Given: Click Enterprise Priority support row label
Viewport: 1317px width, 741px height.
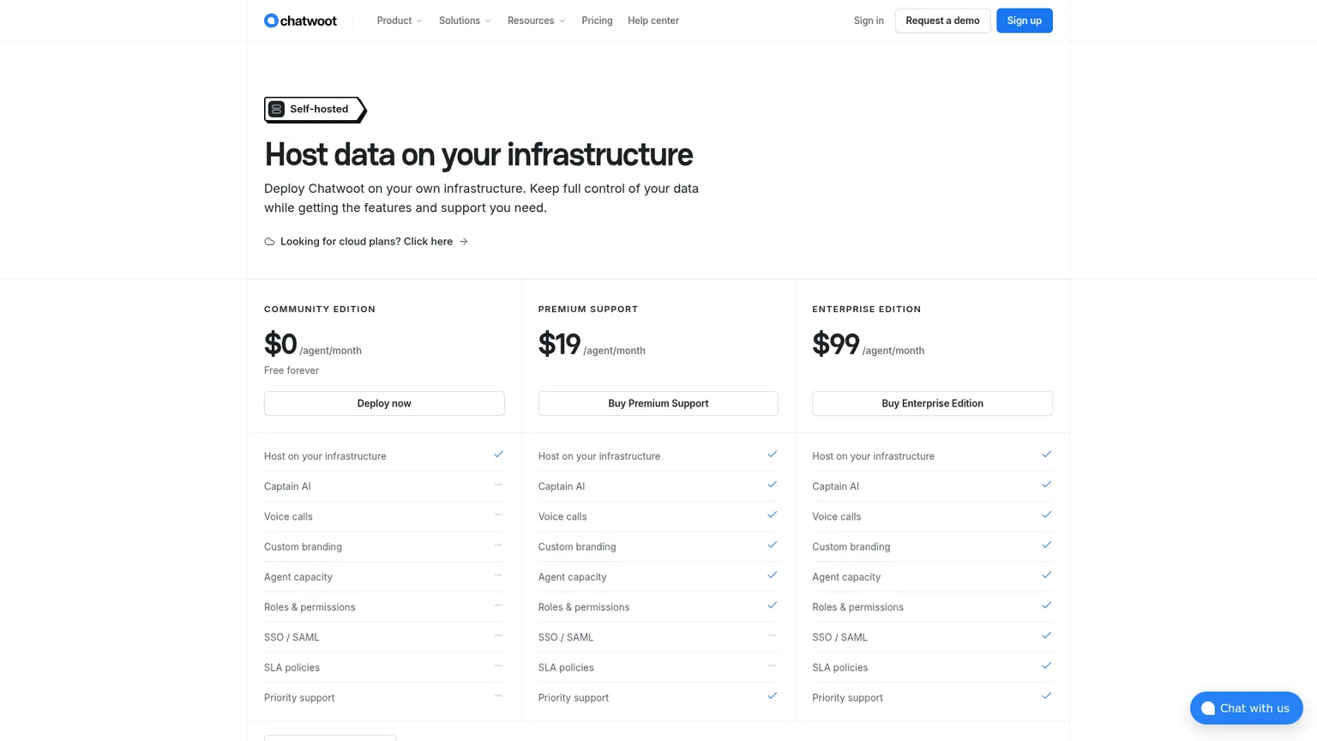Looking at the screenshot, I should click(847, 698).
